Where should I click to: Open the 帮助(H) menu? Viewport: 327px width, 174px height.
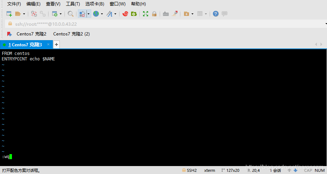click(x=138, y=4)
